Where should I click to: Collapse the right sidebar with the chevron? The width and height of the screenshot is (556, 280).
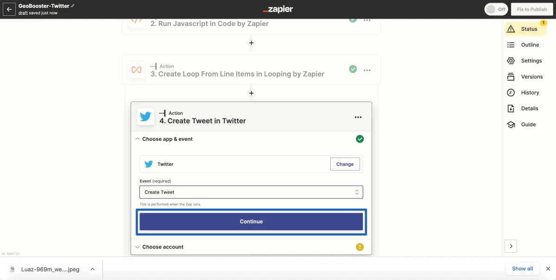point(511,246)
